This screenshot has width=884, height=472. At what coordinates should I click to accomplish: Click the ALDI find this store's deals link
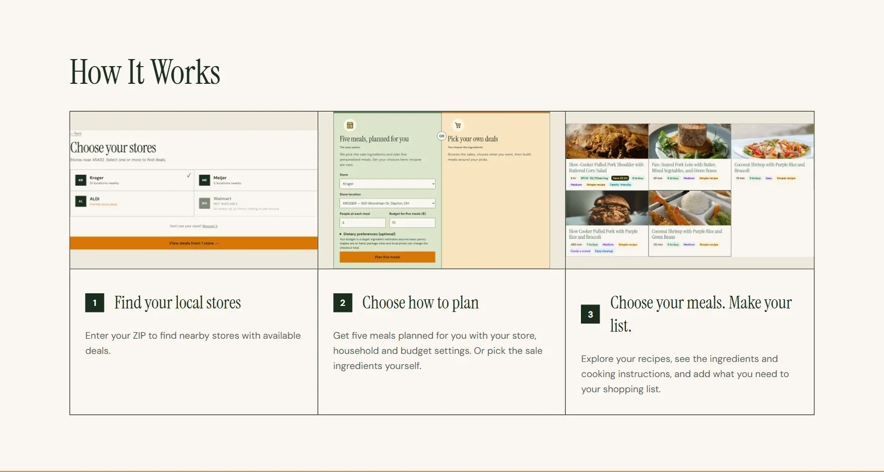coord(104,204)
